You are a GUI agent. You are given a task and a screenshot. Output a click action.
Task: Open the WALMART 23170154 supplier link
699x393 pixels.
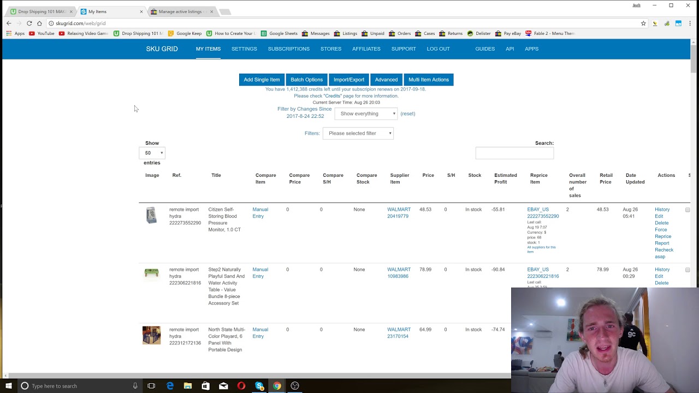click(399, 333)
